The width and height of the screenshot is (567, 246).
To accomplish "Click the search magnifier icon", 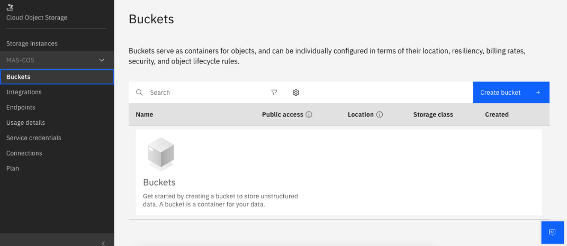I will click(139, 93).
